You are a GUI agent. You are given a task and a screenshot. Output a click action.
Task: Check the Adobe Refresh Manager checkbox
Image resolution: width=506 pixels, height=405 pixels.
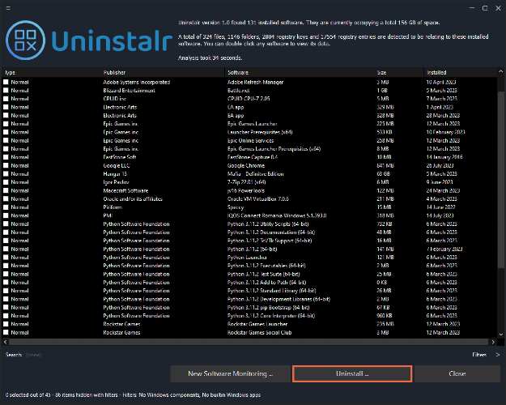click(x=6, y=82)
